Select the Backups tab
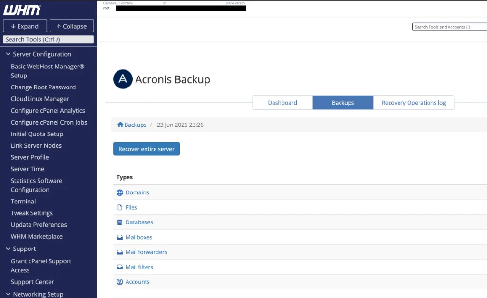The height and width of the screenshot is (298, 487). coord(343,103)
